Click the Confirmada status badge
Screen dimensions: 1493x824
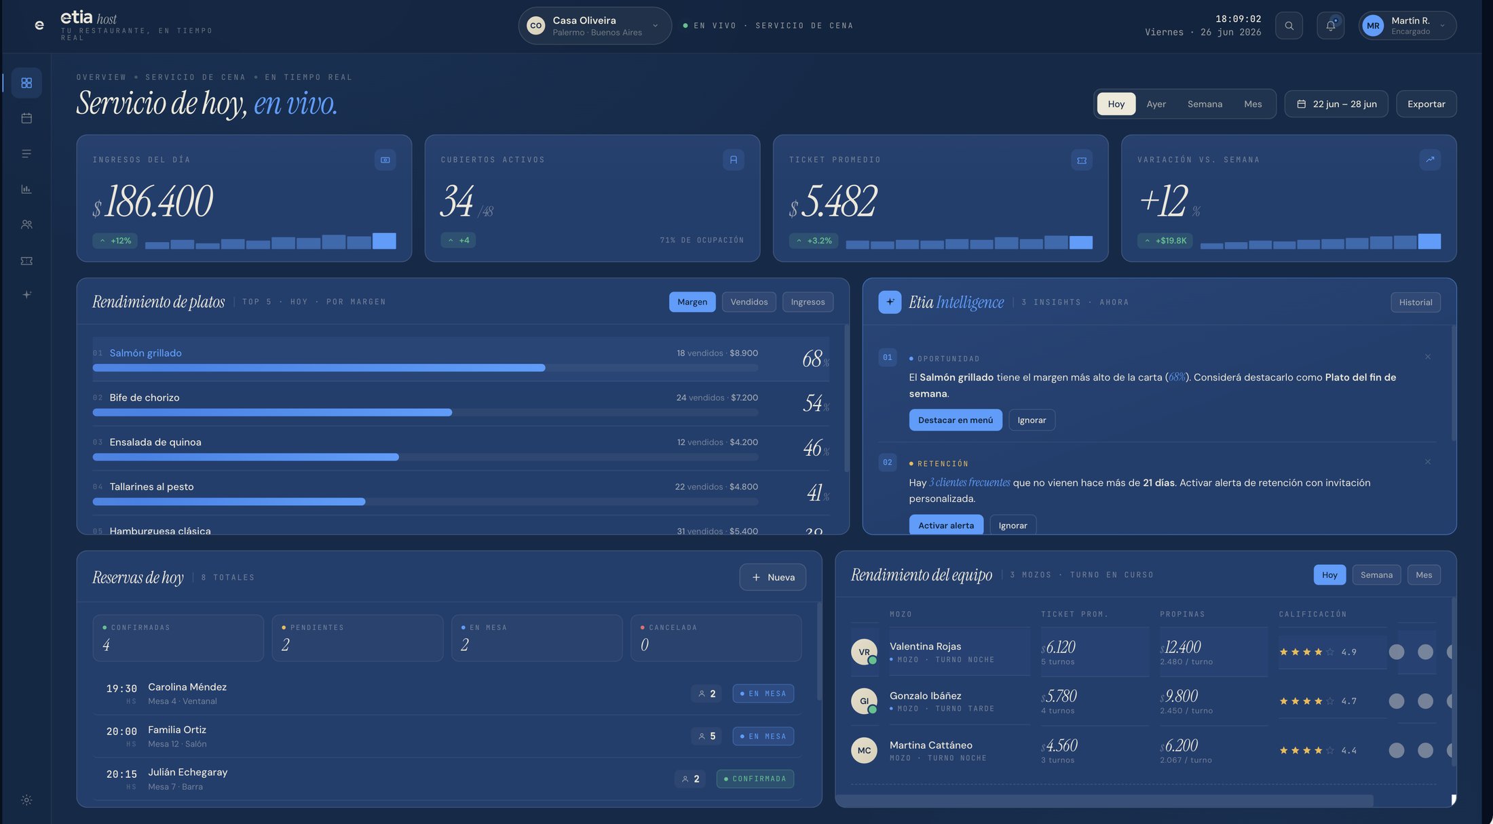click(x=755, y=779)
